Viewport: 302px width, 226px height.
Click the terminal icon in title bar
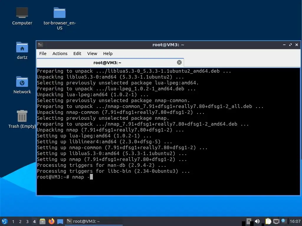(40, 45)
